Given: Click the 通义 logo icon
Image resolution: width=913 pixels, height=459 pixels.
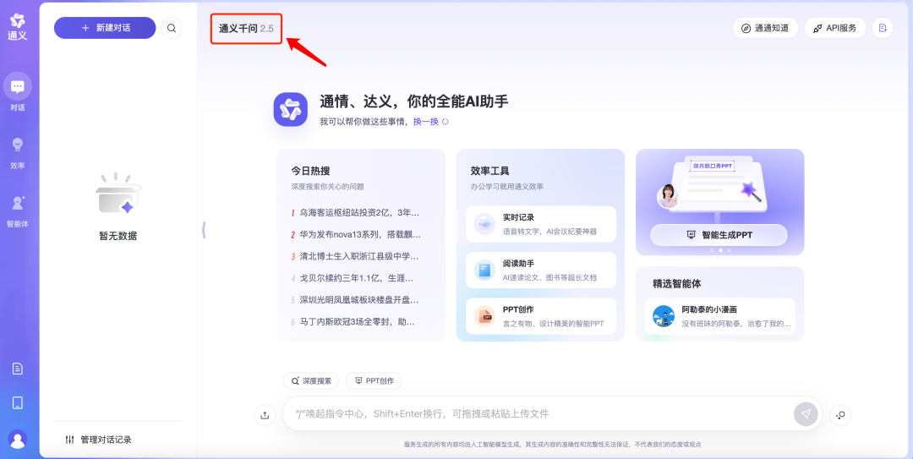Looking at the screenshot, I should point(18,21).
